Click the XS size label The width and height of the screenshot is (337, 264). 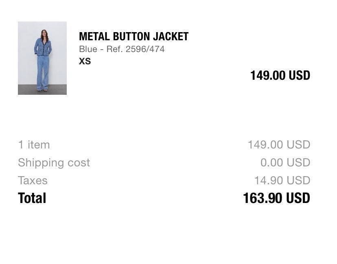[85, 61]
